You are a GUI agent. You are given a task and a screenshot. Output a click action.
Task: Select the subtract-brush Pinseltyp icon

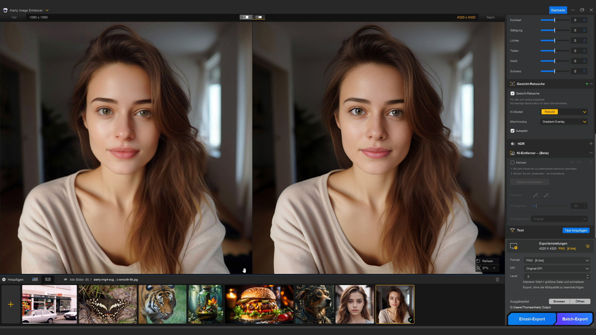pos(546,195)
